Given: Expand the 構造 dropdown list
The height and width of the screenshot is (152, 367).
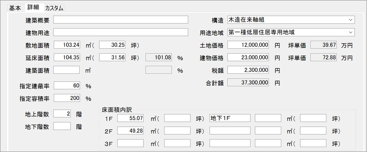Looking at the screenshot, I should coord(350,20).
